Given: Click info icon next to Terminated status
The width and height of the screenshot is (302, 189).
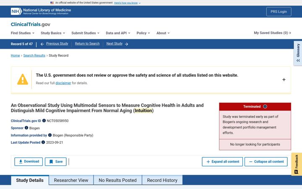Looking at the screenshot, I should (x=265, y=106).
